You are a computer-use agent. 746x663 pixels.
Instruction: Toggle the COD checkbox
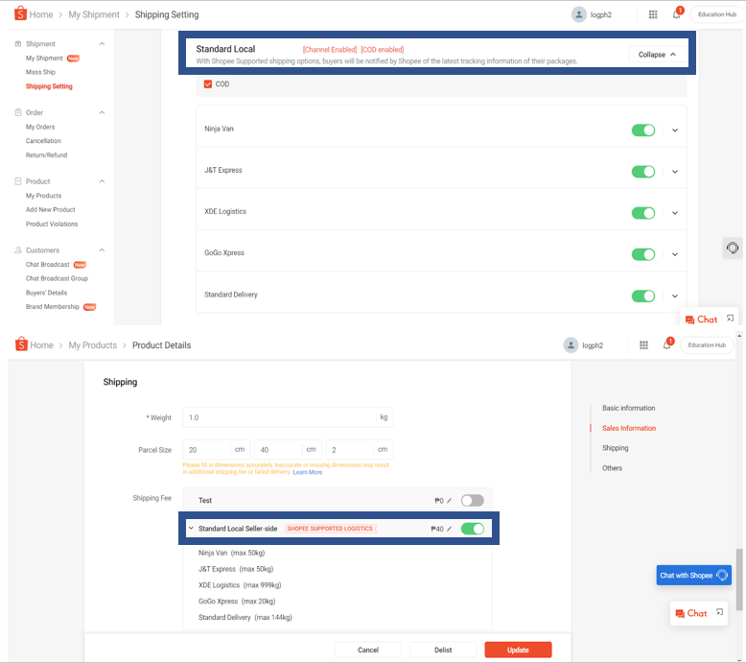pos(208,84)
